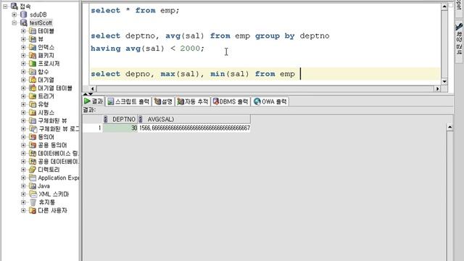This screenshot has height=261, width=464.
Task: Click row number 1 in results grid
Action: [x=93, y=128]
